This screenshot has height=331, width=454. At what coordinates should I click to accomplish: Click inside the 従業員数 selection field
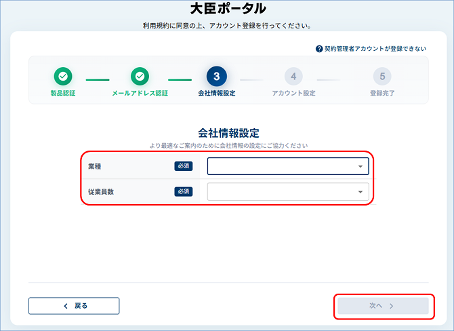[x=288, y=191]
